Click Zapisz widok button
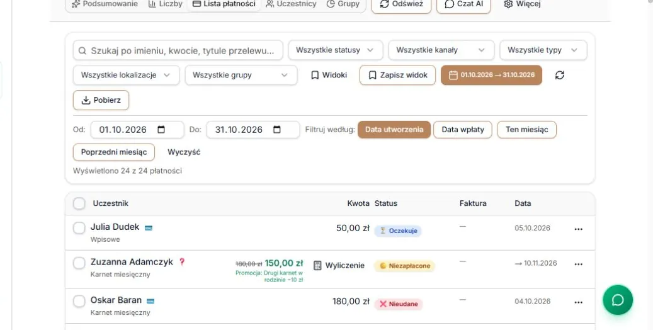This screenshot has width=653, height=330. [x=398, y=75]
